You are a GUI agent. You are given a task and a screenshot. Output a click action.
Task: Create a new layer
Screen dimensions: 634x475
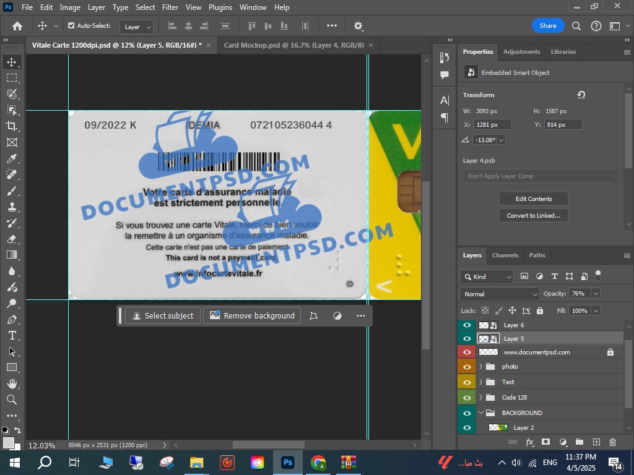[x=596, y=442]
